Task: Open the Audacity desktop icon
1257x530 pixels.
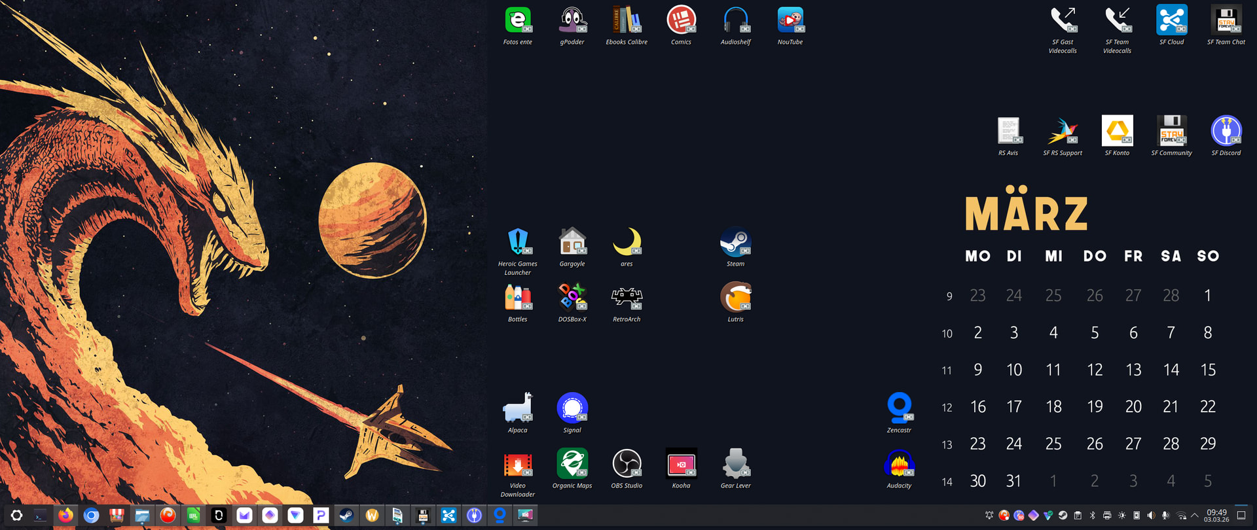Action: pyautogui.click(x=899, y=465)
